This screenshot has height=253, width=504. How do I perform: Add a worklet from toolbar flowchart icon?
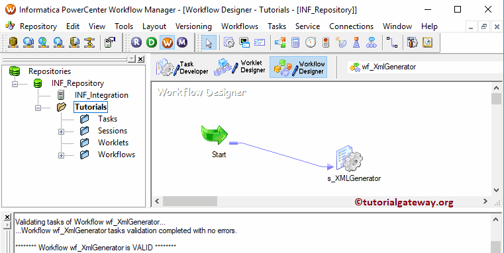pyautogui.click(x=372, y=43)
